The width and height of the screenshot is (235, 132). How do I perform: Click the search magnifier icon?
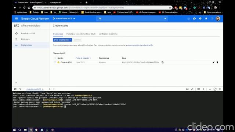pyautogui.click(x=100, y=19)
